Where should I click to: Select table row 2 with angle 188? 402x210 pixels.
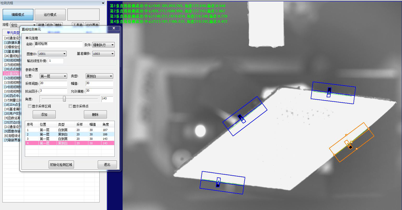pyautogui.click(x=70, y=134)
